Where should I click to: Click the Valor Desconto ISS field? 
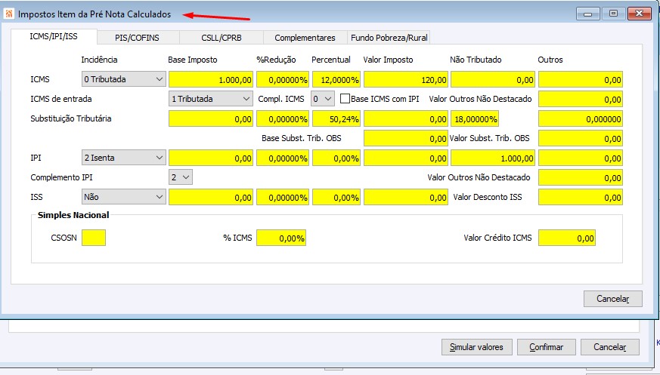[x=581, y=198]
